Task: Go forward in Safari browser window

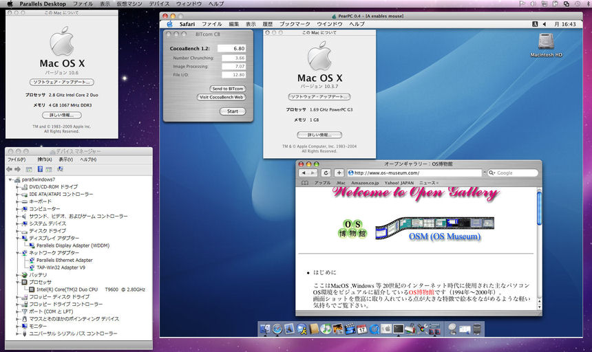Action: tap(313, 173)
